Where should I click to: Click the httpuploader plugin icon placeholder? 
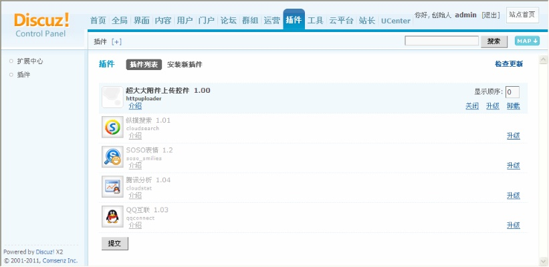112,97
